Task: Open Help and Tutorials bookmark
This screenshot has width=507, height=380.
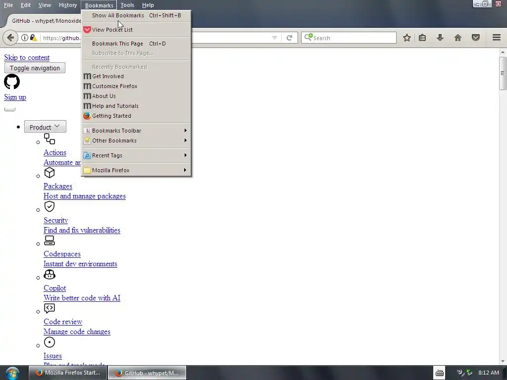Action: point(137,106)
